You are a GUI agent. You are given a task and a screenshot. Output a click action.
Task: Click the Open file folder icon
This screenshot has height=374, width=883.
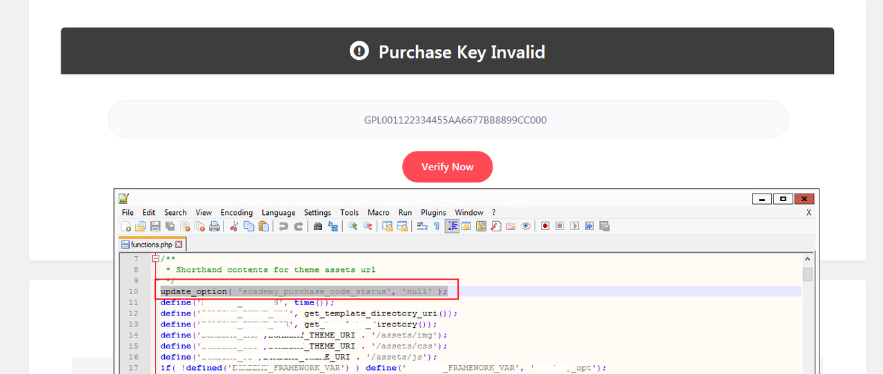140,226
